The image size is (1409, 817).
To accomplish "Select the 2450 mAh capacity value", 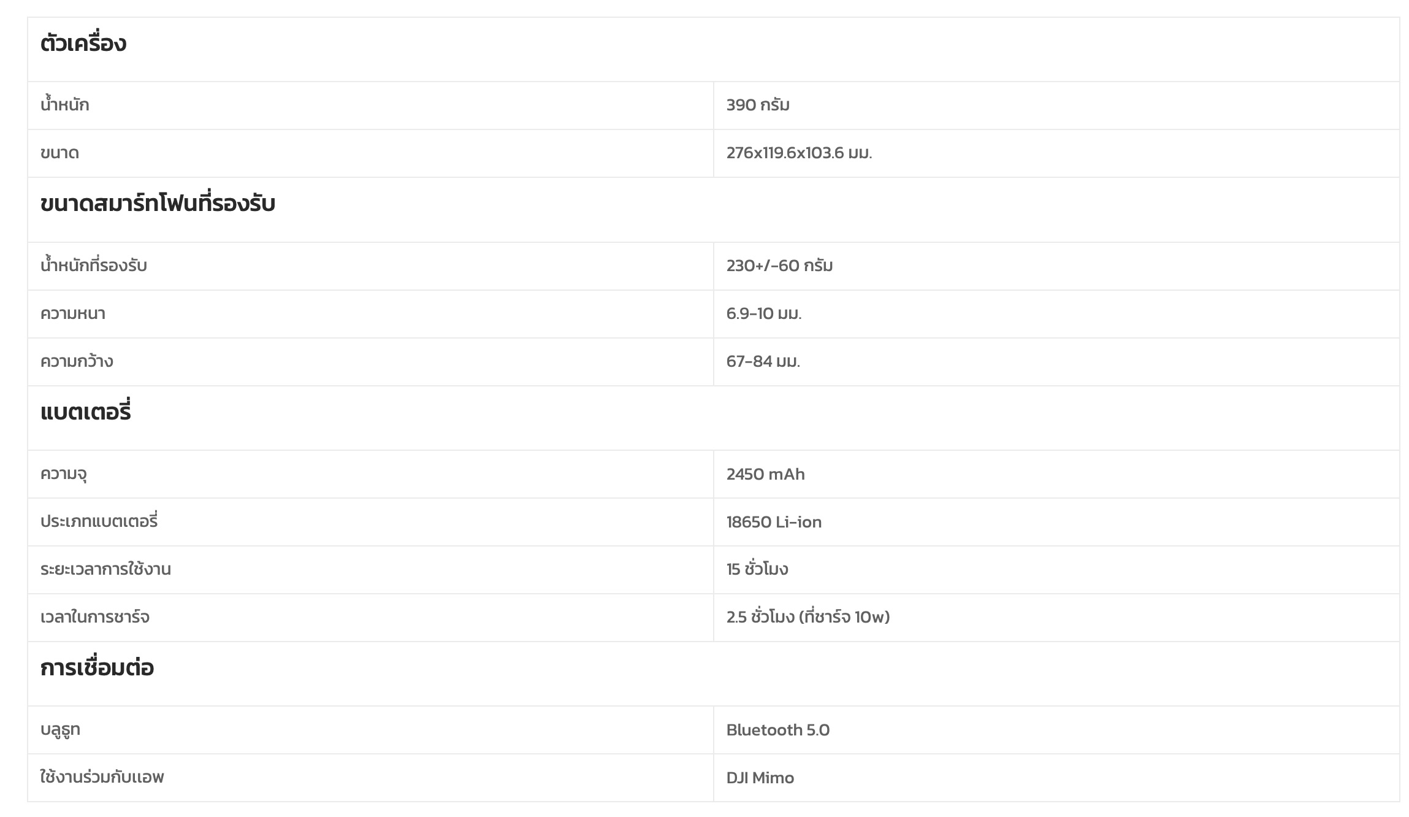I will [765, 474].
